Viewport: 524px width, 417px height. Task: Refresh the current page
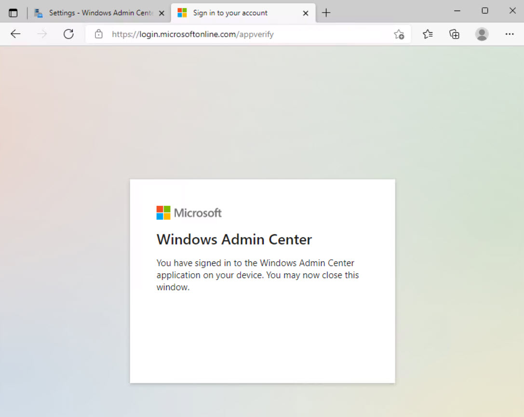68,34
